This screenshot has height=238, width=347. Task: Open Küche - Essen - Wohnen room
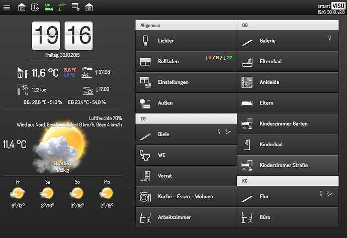(186, 196)
